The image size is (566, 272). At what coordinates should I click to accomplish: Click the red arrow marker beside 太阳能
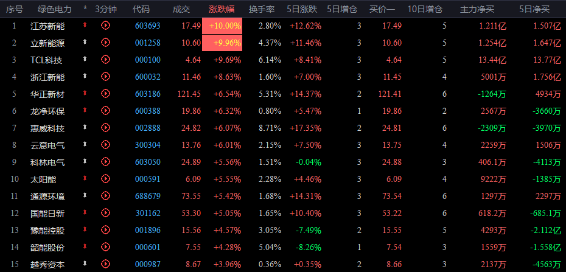[x=85, y=178]
